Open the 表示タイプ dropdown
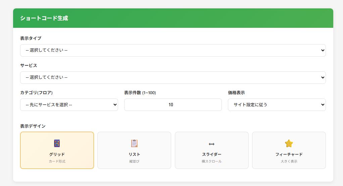343x186 pixels. click(173, 50)
